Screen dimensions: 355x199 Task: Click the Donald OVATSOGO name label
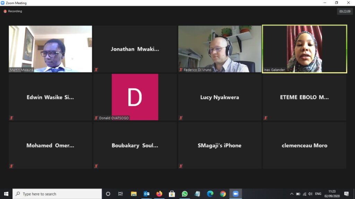pos(114,118)
